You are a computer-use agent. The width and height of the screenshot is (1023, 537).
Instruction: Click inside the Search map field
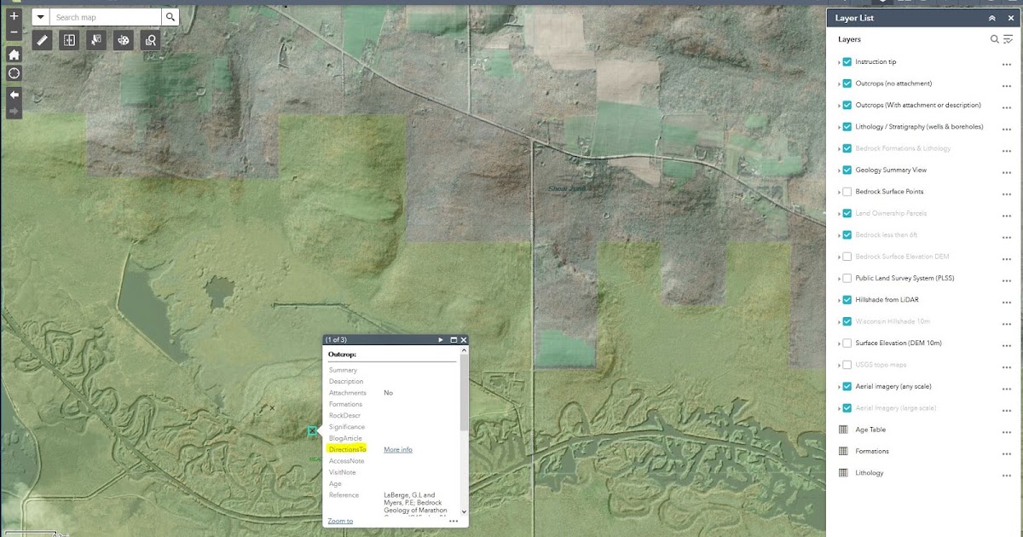[102, 16]
